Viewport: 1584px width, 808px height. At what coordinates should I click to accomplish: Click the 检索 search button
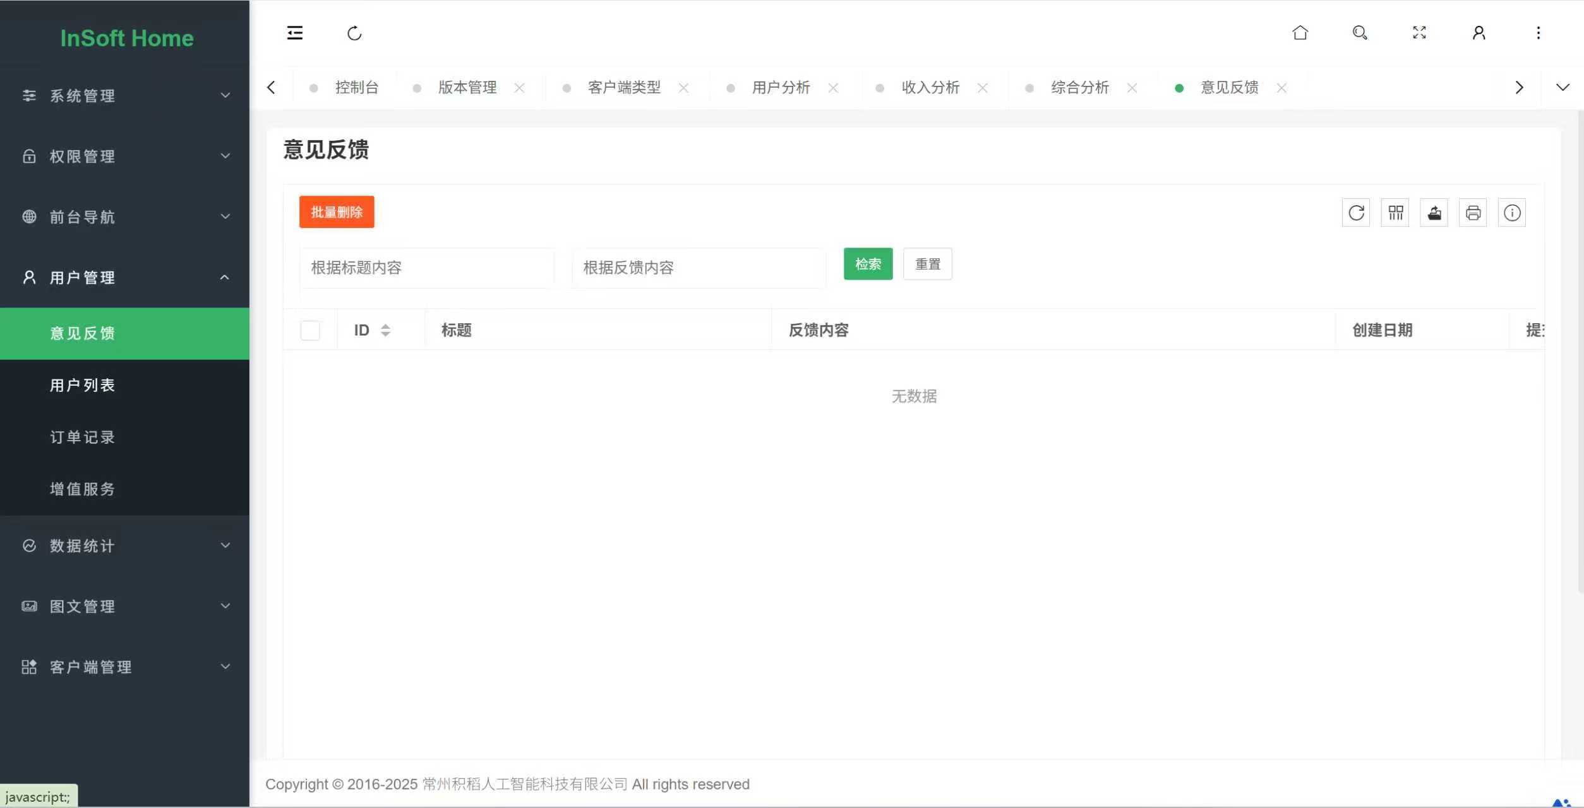click(x=868, y=264)
